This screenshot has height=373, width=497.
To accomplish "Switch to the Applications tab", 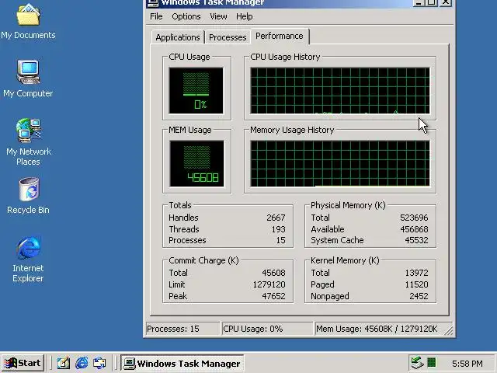I will coord(178,37).
